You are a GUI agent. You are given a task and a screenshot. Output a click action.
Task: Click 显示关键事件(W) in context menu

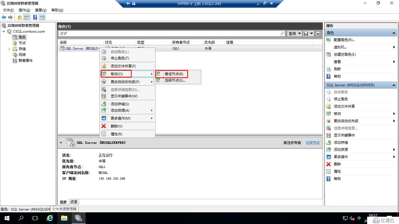[x=127, y=96]
